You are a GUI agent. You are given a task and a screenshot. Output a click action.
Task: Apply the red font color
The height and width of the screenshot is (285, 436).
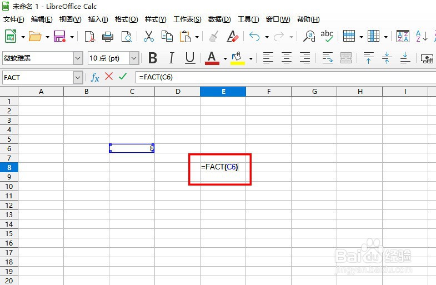212,58
